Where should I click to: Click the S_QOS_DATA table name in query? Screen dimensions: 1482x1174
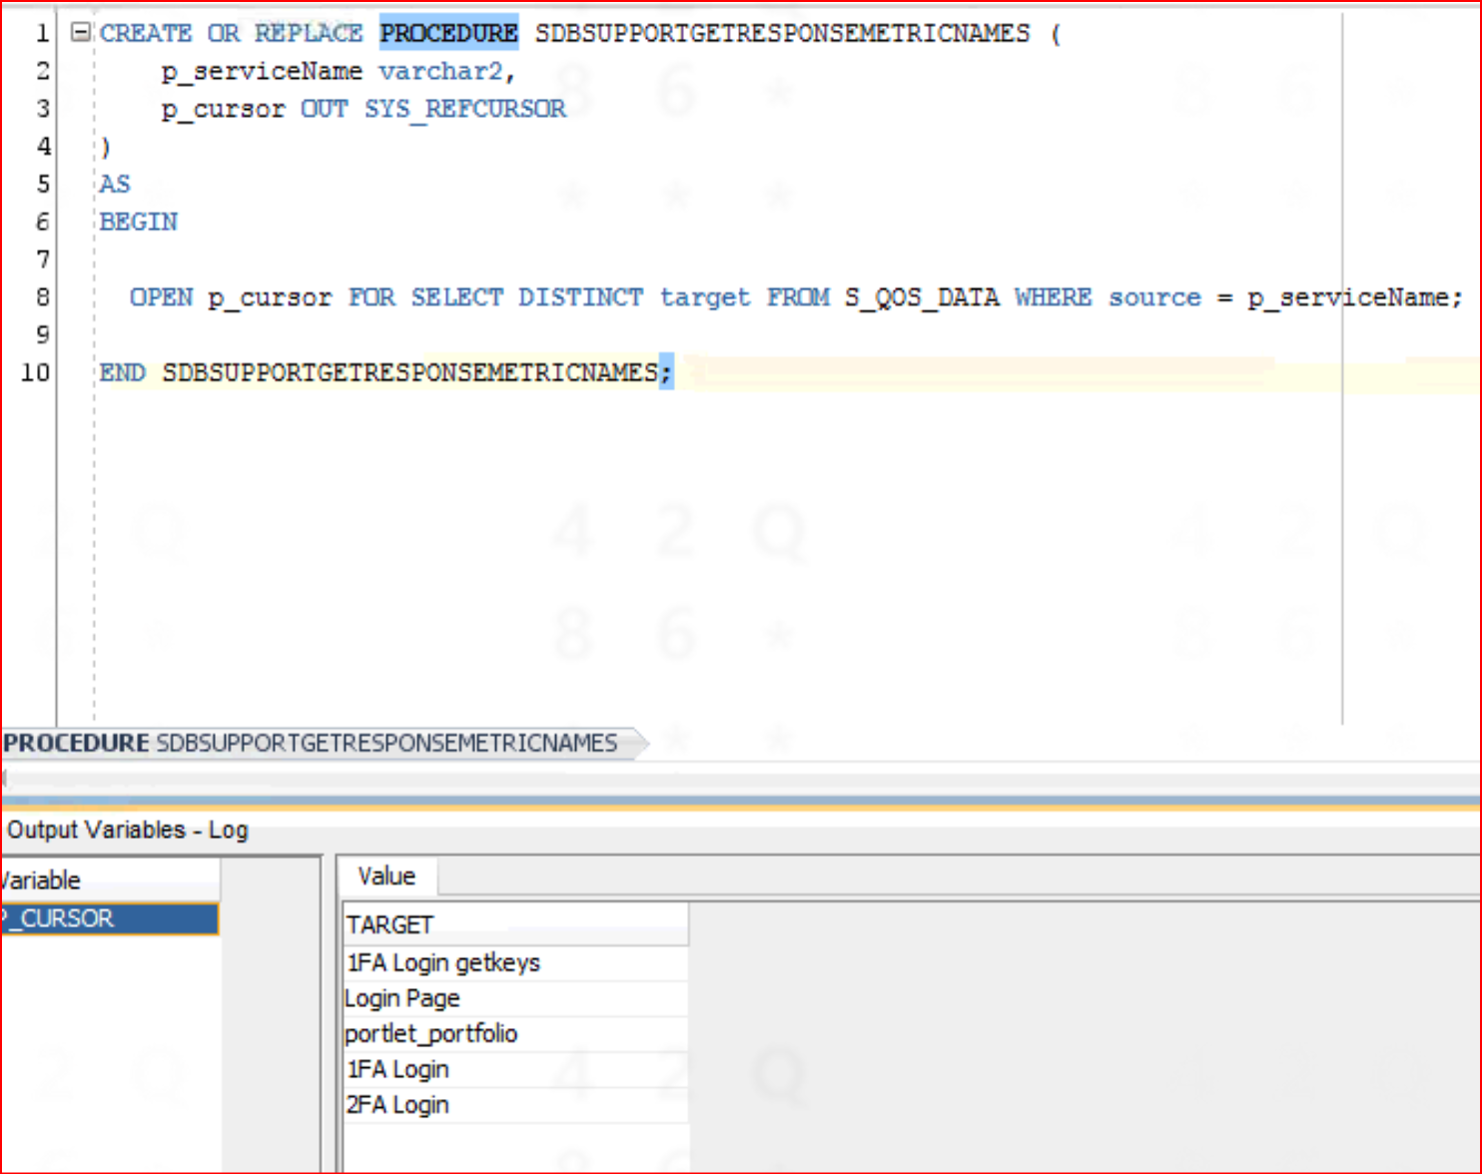point(921,297)
